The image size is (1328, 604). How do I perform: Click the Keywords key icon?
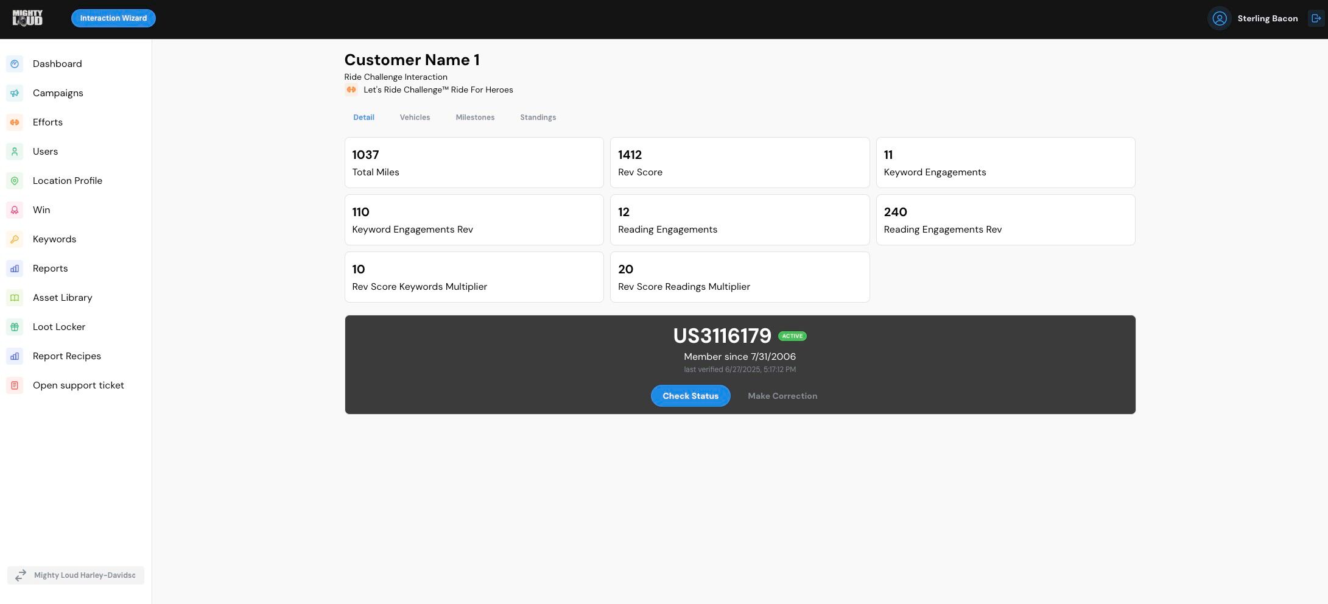15,239
